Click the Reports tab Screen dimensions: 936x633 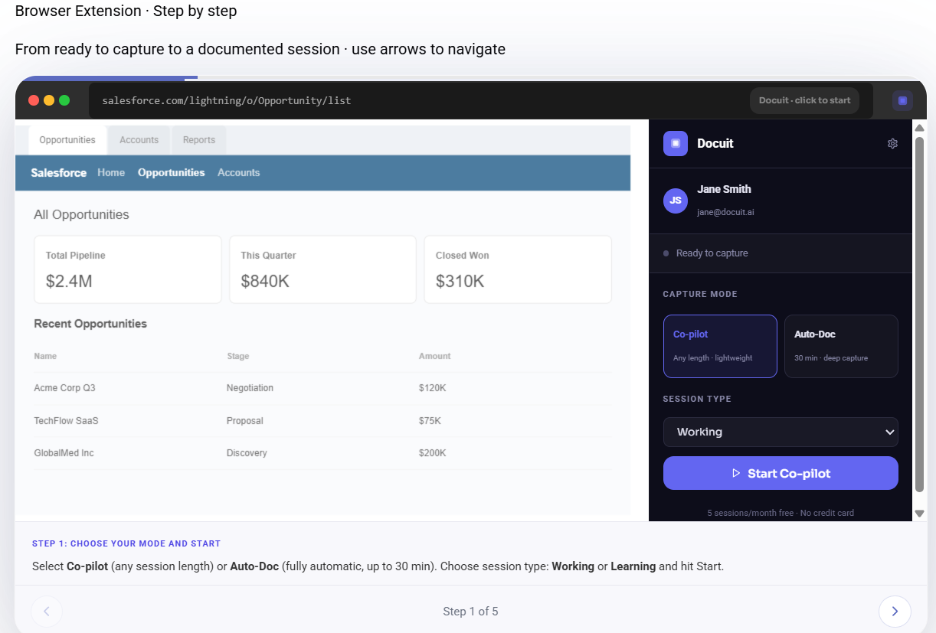tap(199, 140)
